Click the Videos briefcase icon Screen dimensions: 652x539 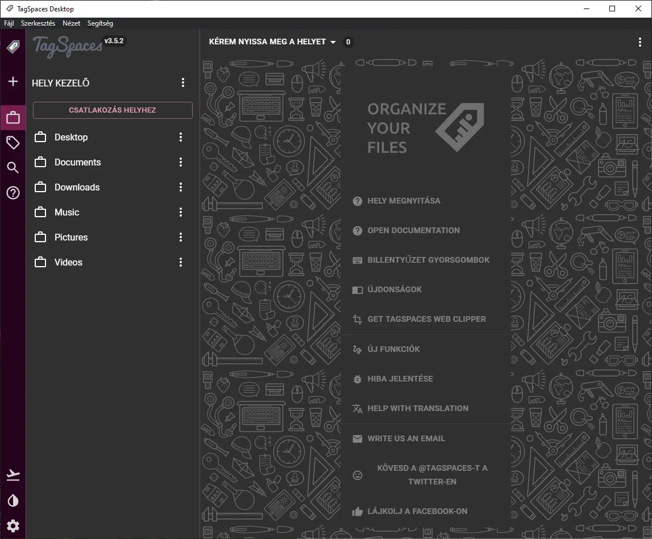coord(40,262)
